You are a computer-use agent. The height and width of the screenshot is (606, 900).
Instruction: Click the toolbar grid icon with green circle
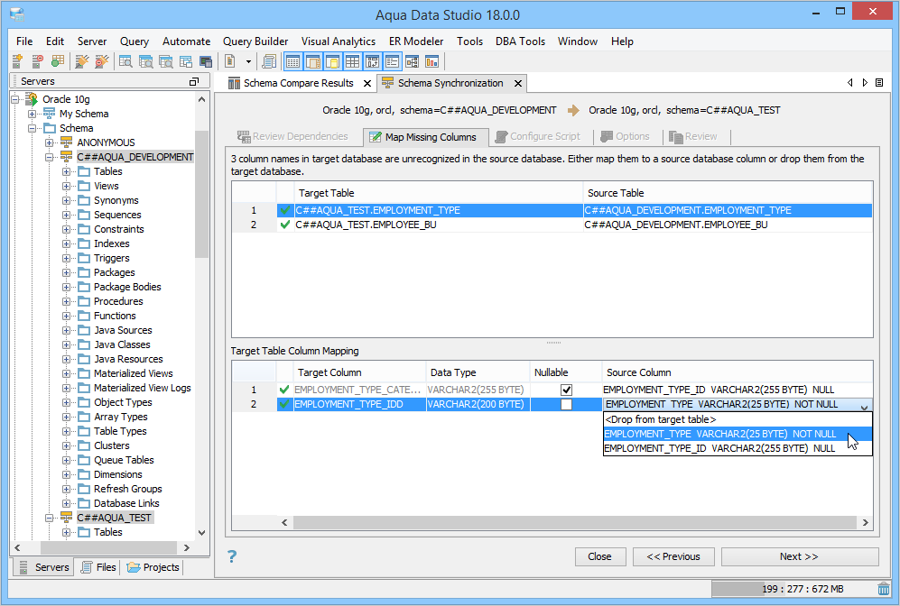tap(58, 60)
